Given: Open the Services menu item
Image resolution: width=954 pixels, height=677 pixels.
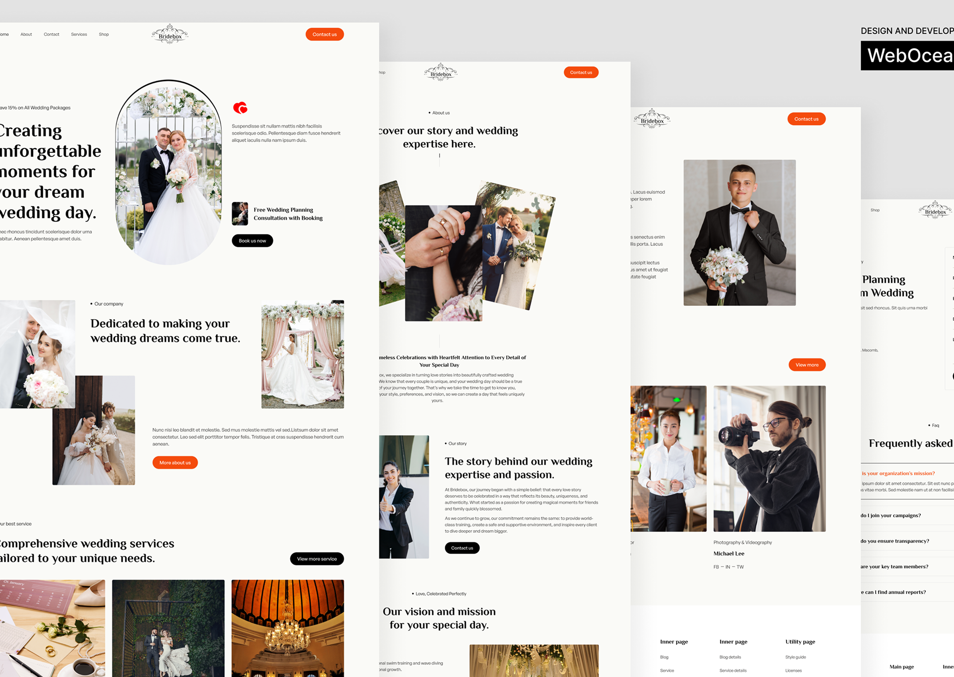Looking at the screenshot, I should click(x=79, y=35).
